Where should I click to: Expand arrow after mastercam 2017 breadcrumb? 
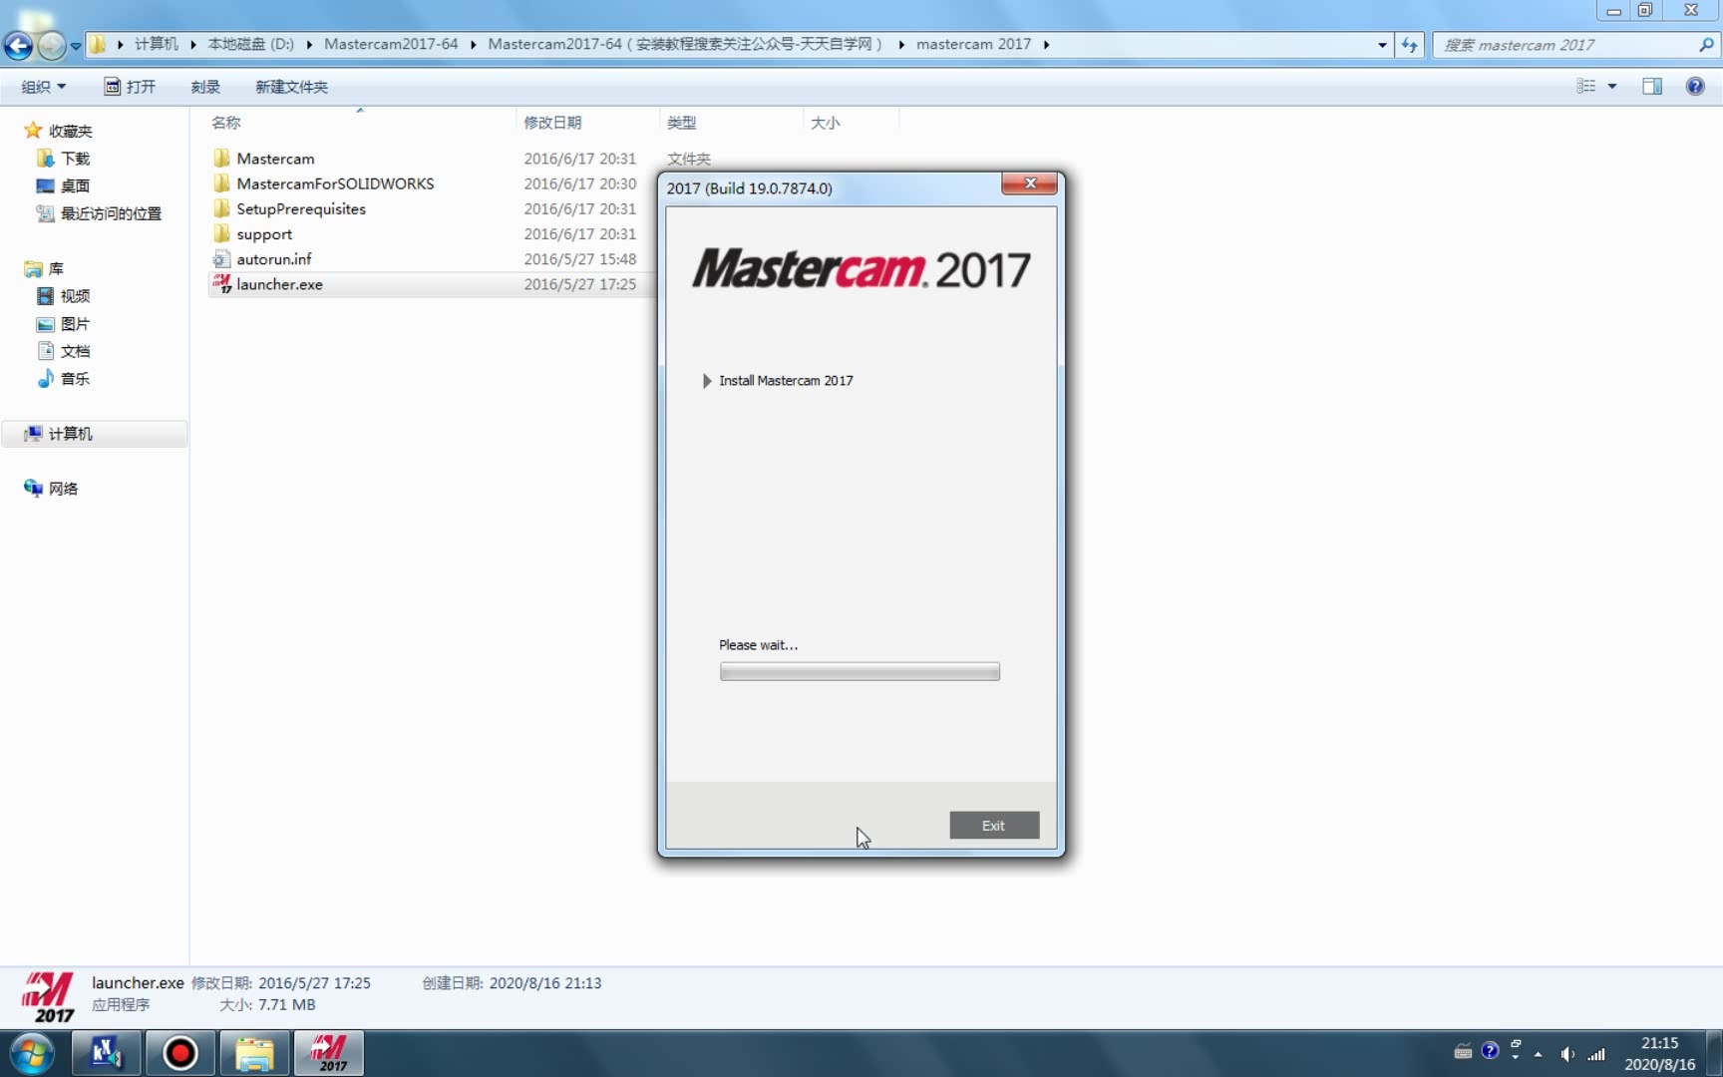tap(1046, 45)
